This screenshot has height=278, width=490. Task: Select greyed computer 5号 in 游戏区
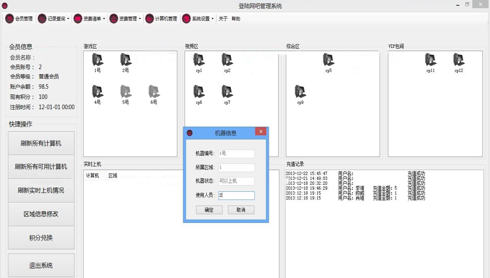pyautogui.click(x=126, y=95)
